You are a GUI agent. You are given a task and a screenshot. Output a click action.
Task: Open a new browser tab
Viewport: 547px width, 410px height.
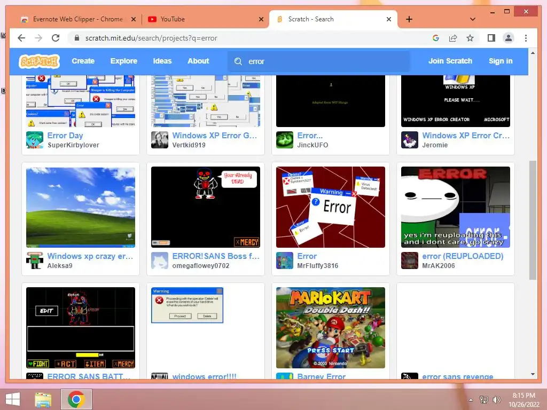(x=409, y=19)
